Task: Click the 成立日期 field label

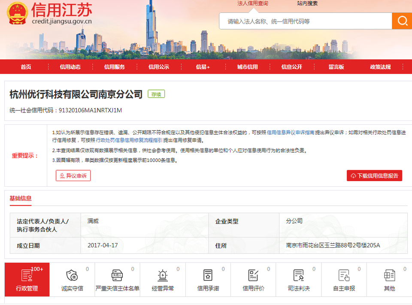Action: pyautogui.click(x=28, y=246)
